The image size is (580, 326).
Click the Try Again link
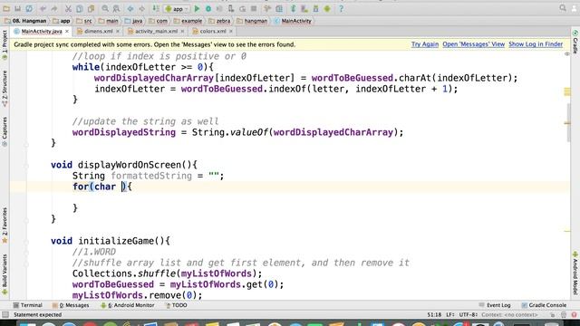[x=425, y=44]
